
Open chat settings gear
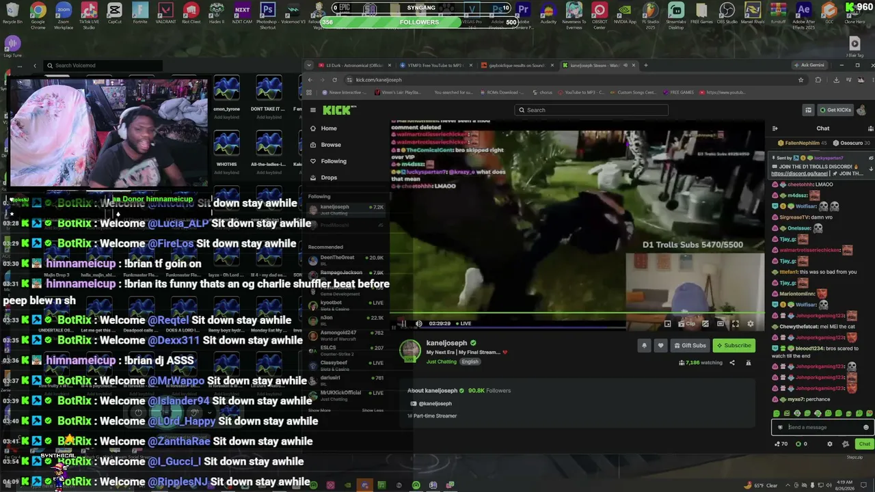(x=830, y=444)
